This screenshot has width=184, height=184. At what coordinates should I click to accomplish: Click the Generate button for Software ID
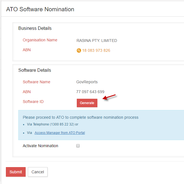click(x=87, y=103)
